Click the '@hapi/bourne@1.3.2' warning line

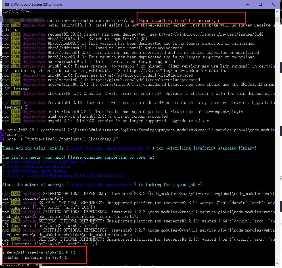[131, 52]
